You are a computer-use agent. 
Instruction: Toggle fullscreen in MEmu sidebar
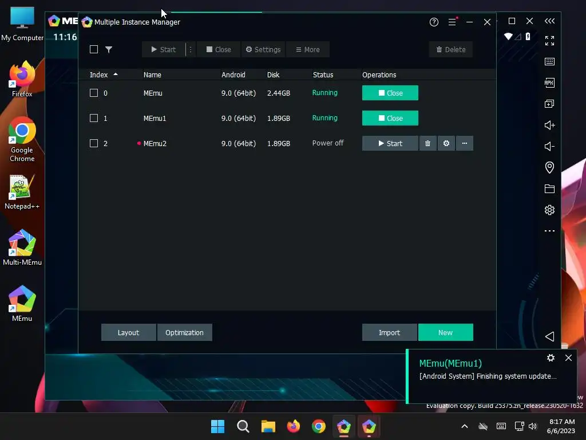click(x=549, y=41)
